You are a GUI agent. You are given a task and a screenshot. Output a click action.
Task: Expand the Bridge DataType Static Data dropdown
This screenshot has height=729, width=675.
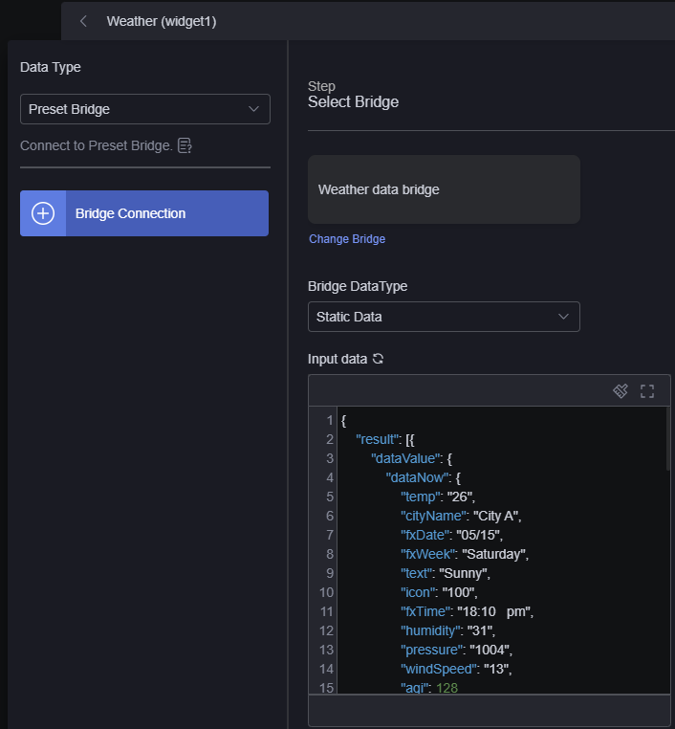pyautogui.click(x=444, y=317)
